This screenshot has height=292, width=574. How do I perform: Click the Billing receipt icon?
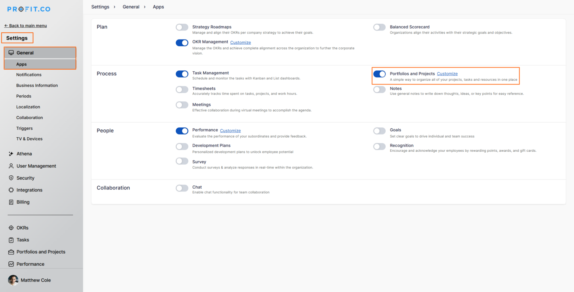pos(11,202)
